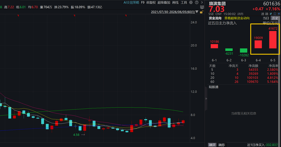The image size is (281, 147).
Task: Click the help question mark icon
Action: pyautogui.click(x=197, y=2)
